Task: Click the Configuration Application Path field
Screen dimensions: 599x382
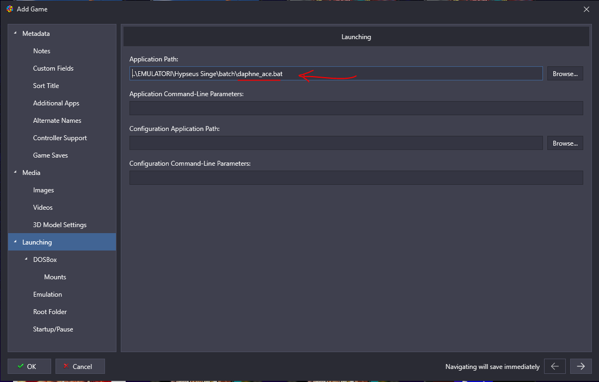Action: pos(336,143)
